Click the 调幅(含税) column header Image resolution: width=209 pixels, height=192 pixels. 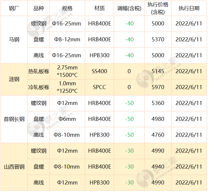(129, 8)
